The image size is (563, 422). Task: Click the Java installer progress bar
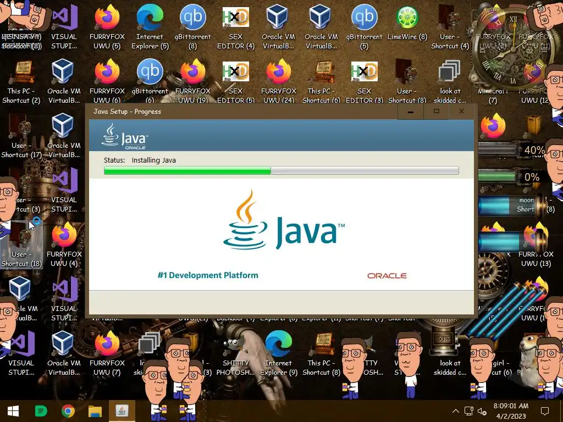281,170
